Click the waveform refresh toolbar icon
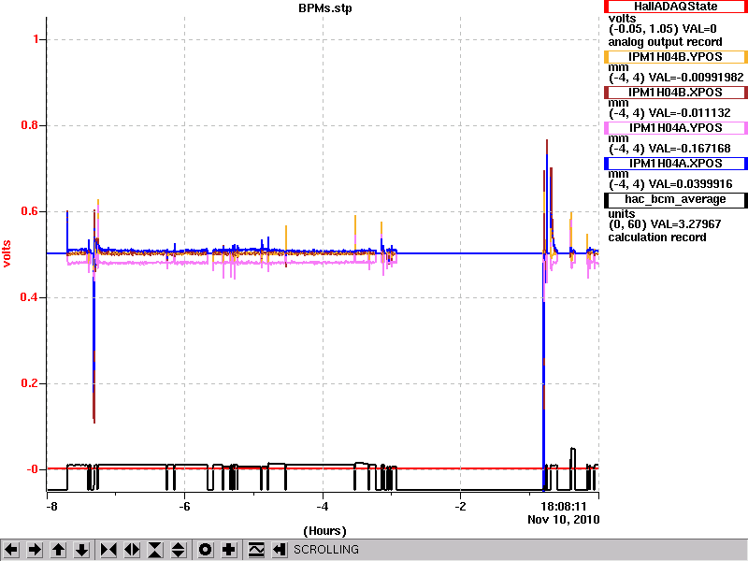This screenshot has width=748, height=561. click(256, 550)
